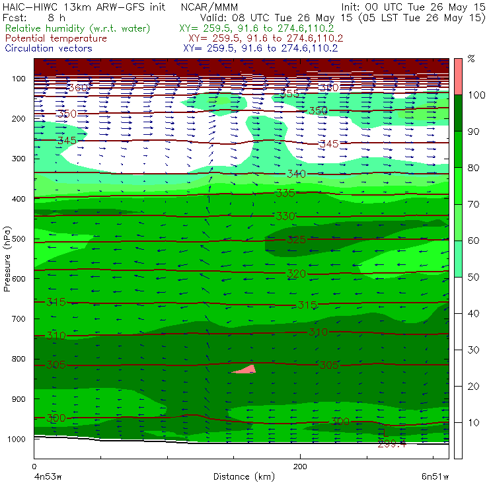This screenshot has width=489, height=489.
Task: Click the '299.4' minimum value label
Action: point(392,444)
